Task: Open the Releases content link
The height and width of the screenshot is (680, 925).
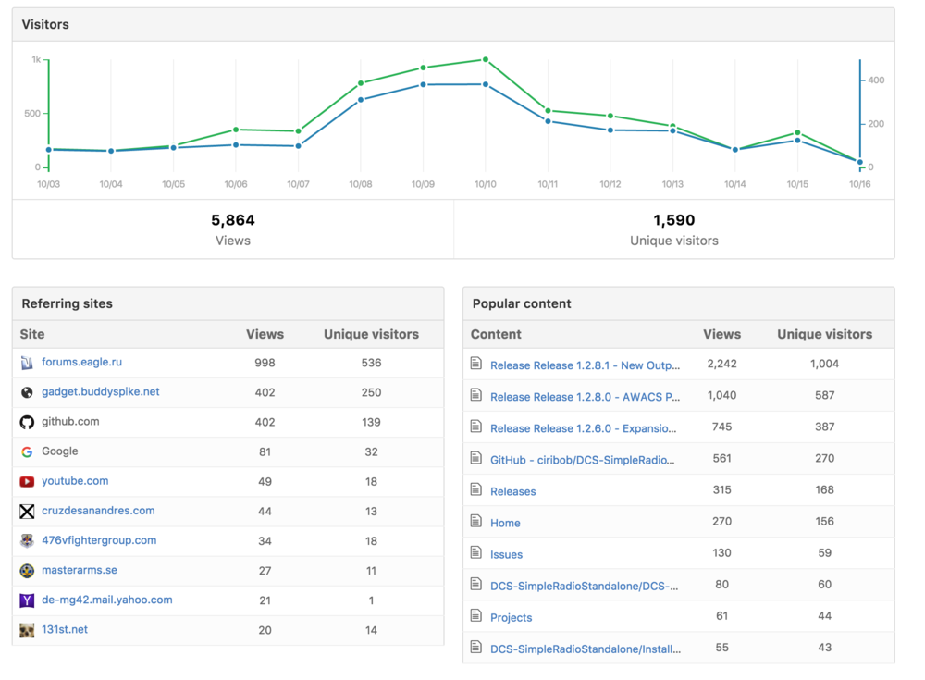Action: pos(513,491)
